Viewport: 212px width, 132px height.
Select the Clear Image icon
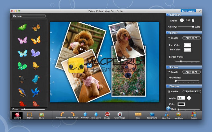point(120,114)
